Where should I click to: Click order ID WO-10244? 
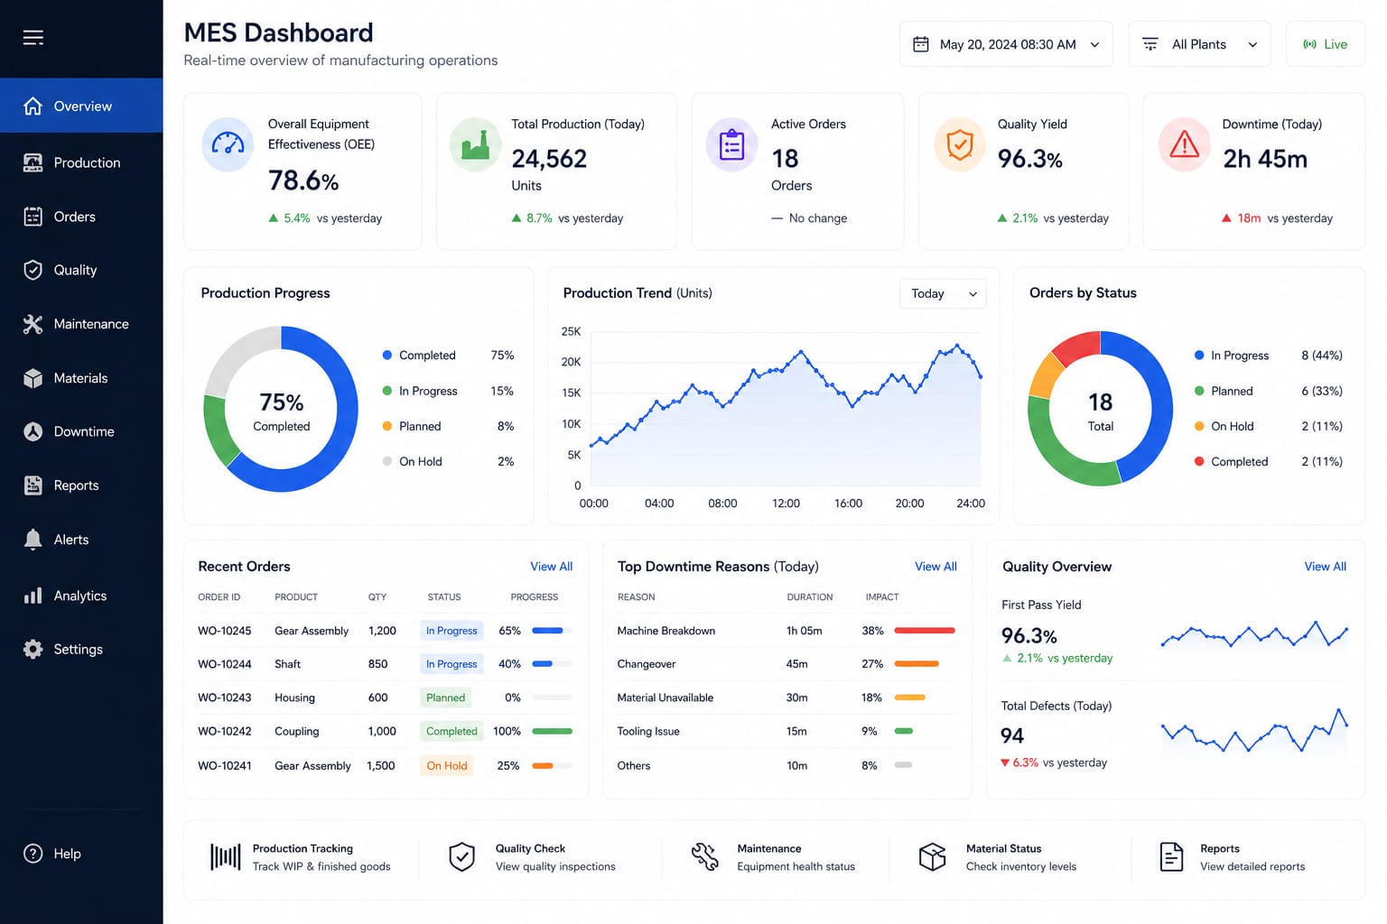click(x=225, y=664)
